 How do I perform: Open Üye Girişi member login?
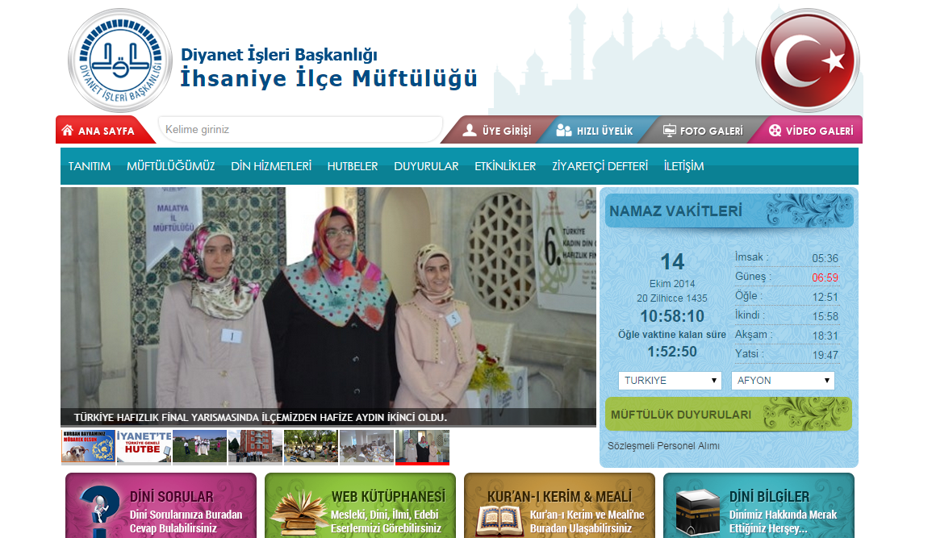(497, 131)
